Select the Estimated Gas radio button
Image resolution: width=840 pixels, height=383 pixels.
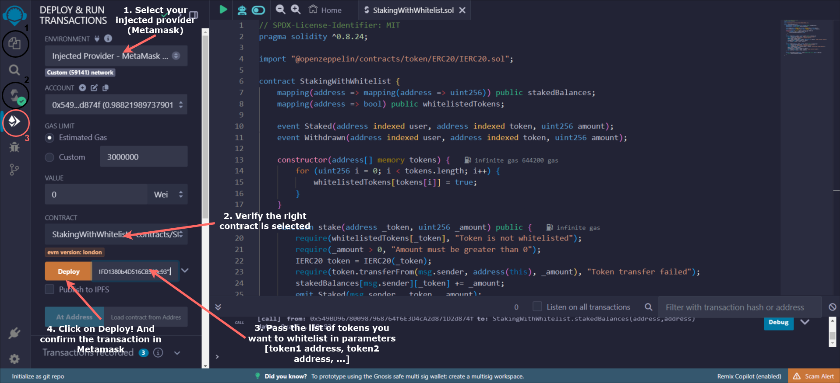click(x=50, y=138)
